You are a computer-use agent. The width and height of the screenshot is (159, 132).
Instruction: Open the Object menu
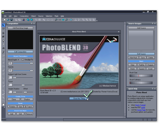[x=33, y=16]
